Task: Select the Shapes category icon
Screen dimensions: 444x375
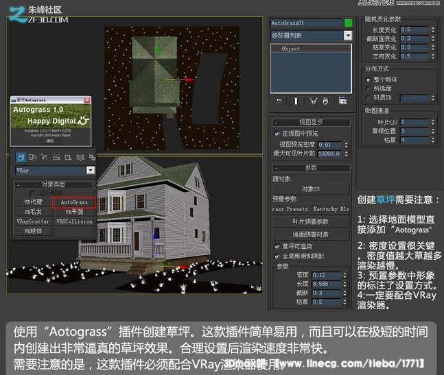Action: point(32,157)
